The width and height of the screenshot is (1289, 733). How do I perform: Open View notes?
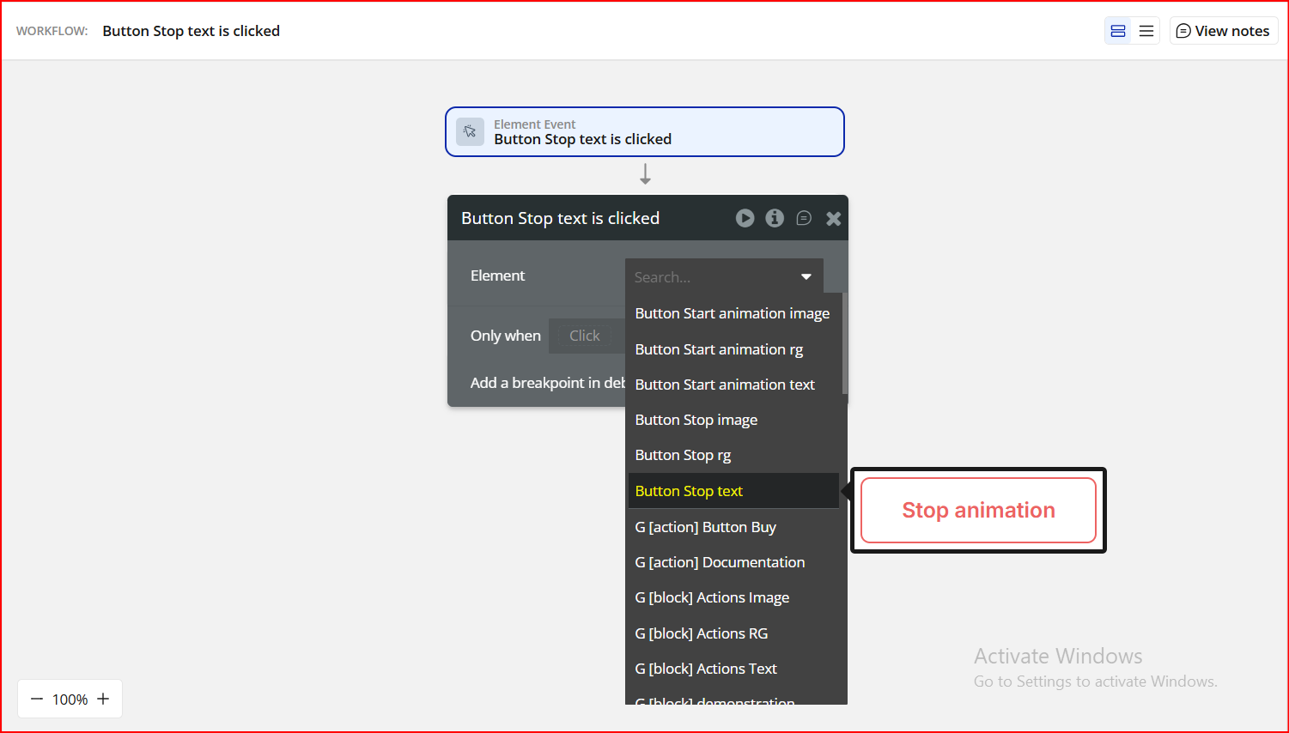[1223, 31]
